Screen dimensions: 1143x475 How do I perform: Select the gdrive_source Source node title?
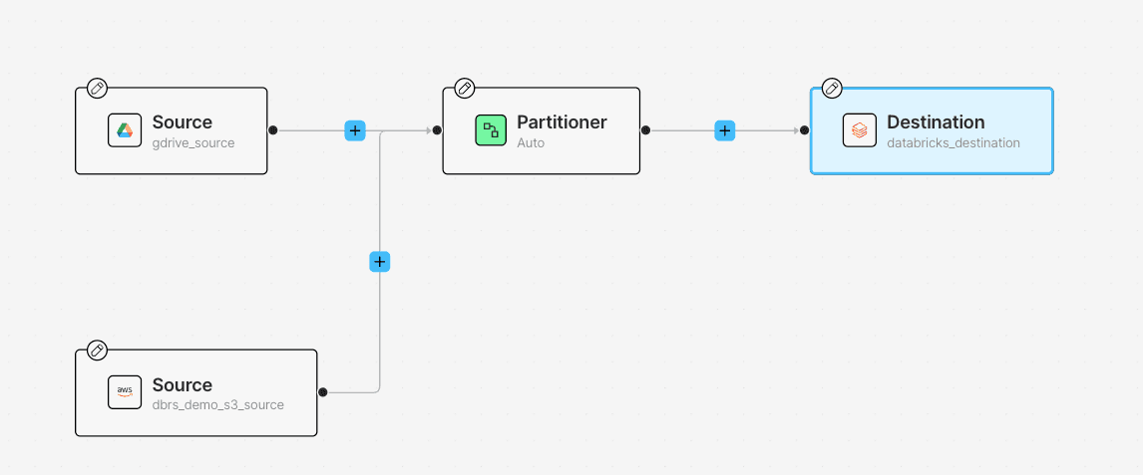click(x=183, y=122)
